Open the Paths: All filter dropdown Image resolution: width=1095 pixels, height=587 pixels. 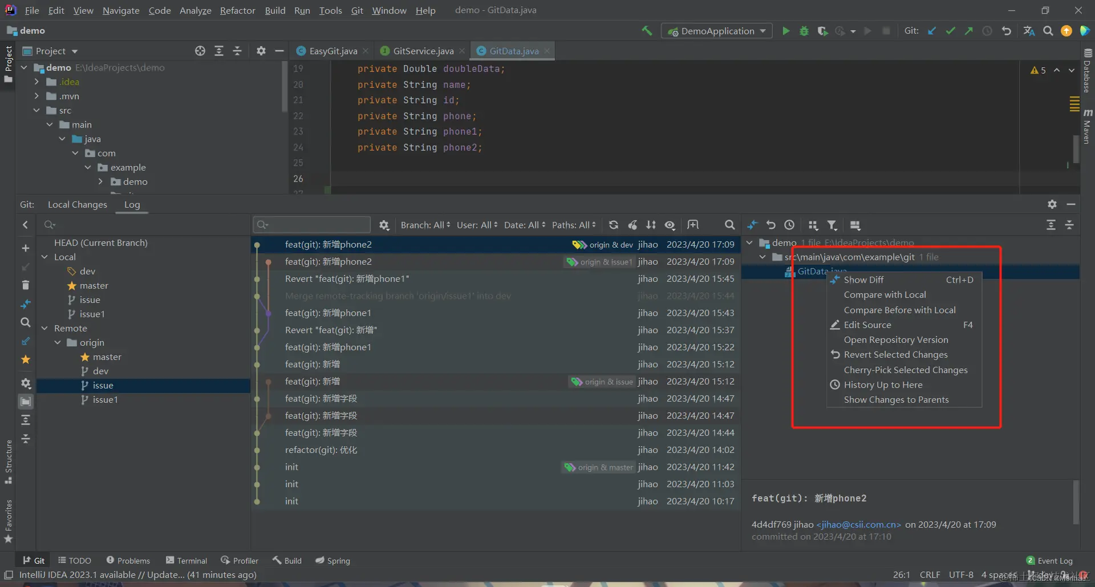(574, 225)
